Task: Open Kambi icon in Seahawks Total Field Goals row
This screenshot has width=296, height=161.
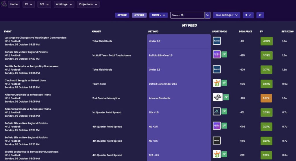Action: click(217, 69)
